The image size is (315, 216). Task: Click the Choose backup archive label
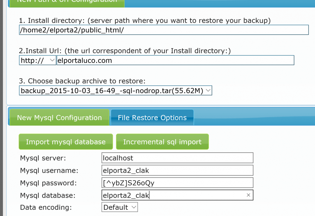pos(82,81)
